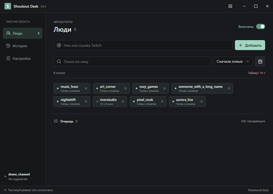Click the @ icon in nickname field
This screenshot has width=273, height=194.
coord(59,45)
